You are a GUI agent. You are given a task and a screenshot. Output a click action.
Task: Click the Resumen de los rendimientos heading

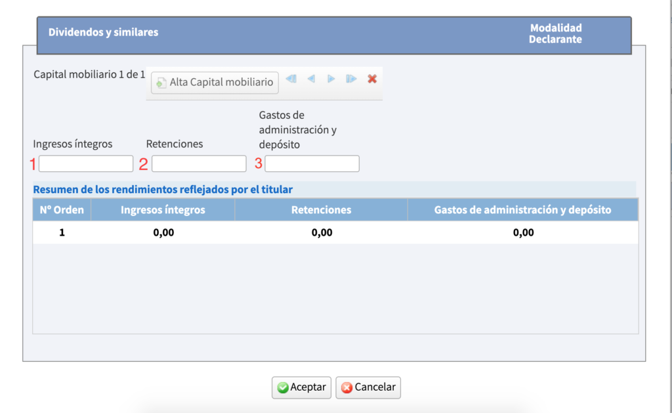163,189
